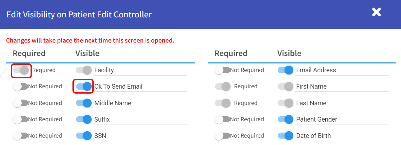Turn off Email Address visibility

tap(286, 70)
